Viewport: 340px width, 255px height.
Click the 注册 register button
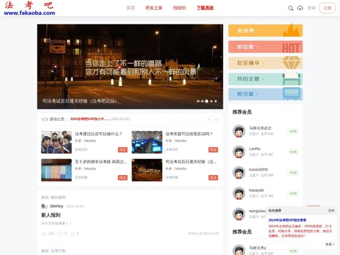point(327,8)
